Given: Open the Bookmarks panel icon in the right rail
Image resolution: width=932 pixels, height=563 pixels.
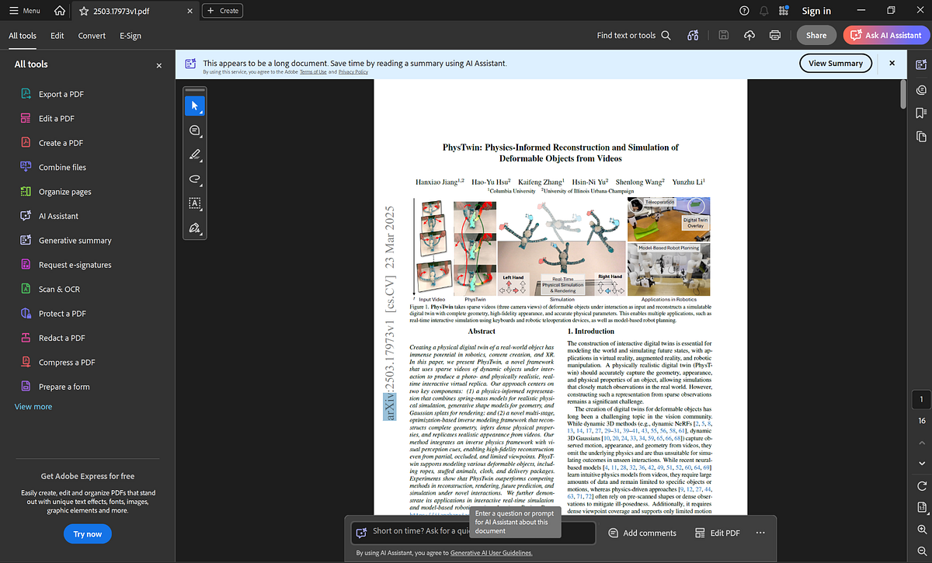Looking at the screenshot, I should [921, 113].
